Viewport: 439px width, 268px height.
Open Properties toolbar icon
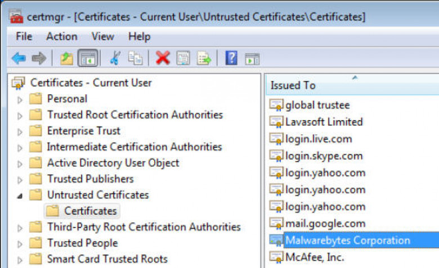coord(183,58)
